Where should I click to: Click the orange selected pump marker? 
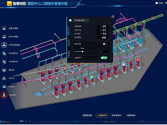(x=65, y=68)
